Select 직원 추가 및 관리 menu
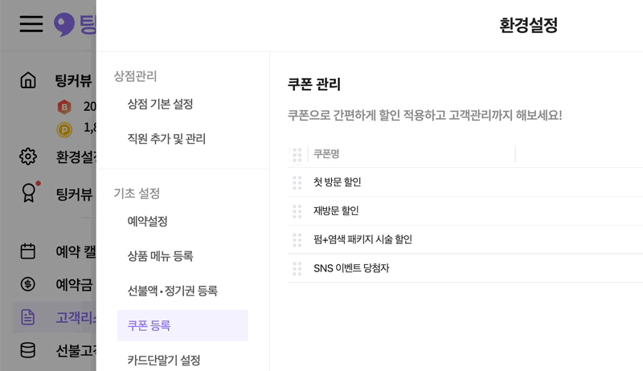Viewport: 643px width, 371px height. 166,139
